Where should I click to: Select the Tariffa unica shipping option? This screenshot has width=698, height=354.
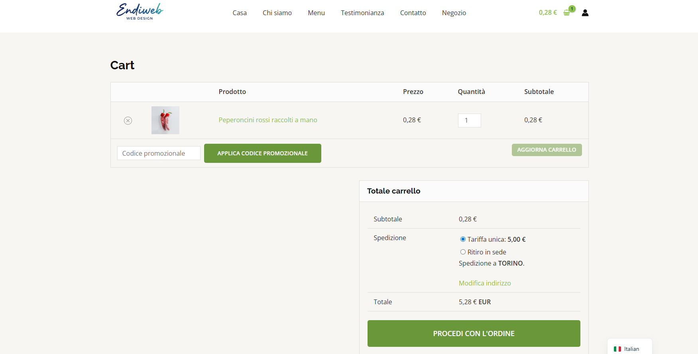tap(463, 239)
